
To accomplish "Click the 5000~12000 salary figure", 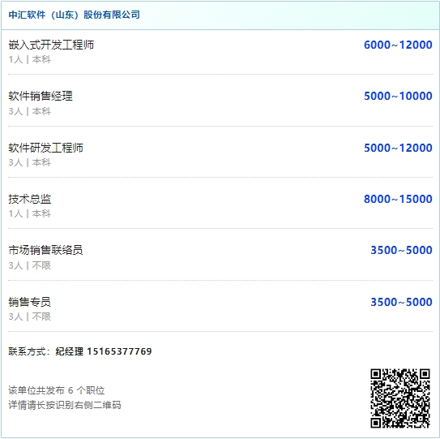I will (x=398, y=148).
